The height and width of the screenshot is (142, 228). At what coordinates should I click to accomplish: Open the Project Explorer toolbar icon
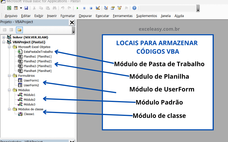pos(106,8)
